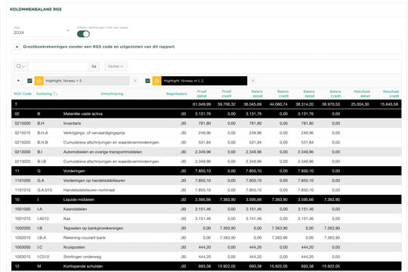Click total value 36.045,69
The image size is (408, 272).
252,104
